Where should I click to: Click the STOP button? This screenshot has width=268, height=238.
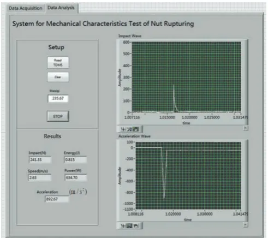pyautogui.click(x=58, y=116)
